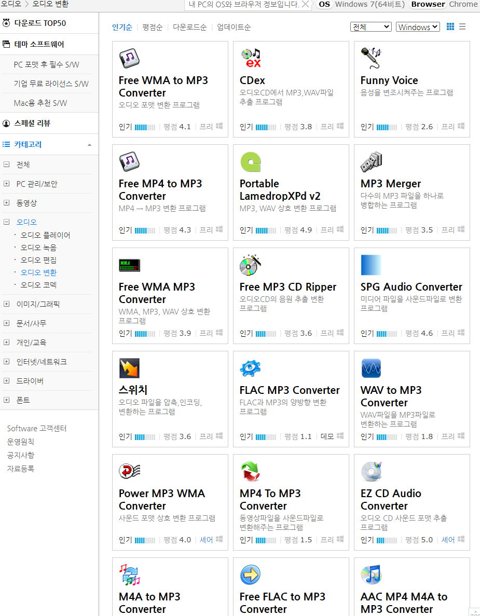Viewport: 480px width, 616px height.
Task: Open PC 포맷 후 필수 S/W link
Action: click(46, 64)
